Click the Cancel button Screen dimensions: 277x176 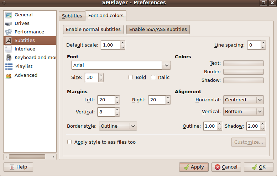(x=226, y=167)
